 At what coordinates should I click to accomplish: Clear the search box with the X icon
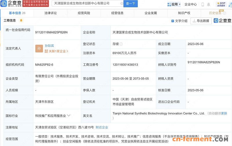[122, 3]
